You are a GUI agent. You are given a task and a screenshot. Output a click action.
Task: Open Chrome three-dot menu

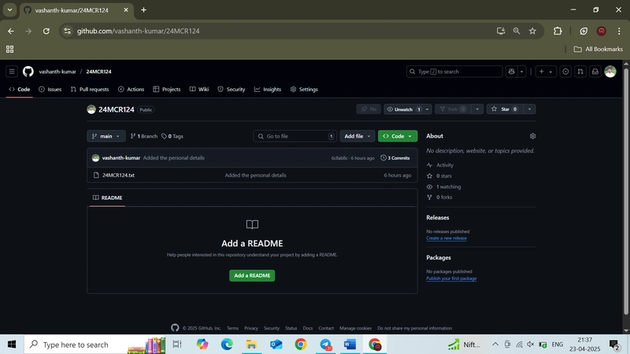[619, 31]
